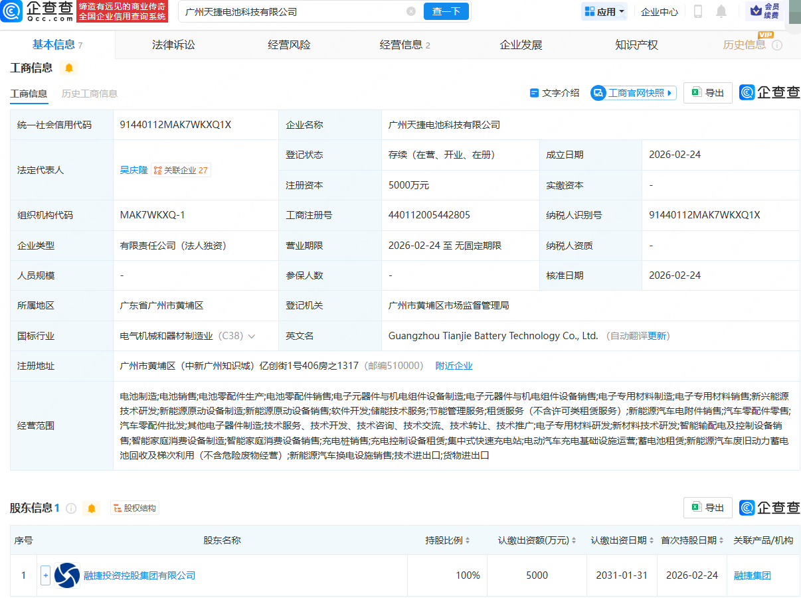801x598 pixels.
Task: Switch to the 法律诉讼 tab
Action: click(x=173, y=44)
